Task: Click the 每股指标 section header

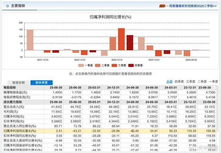Action: (x=9, y=87)
